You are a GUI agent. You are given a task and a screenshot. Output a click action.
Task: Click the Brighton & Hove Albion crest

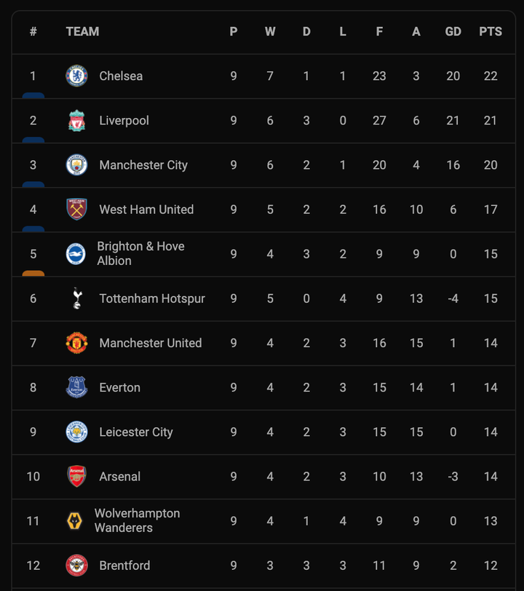coord(76,254)
